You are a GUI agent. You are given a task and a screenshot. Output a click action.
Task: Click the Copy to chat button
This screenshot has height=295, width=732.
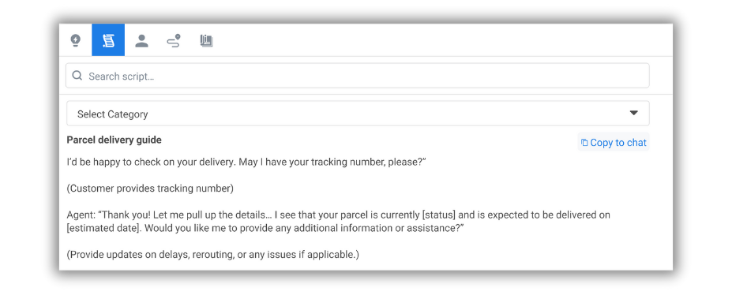(x=614, y=142)
